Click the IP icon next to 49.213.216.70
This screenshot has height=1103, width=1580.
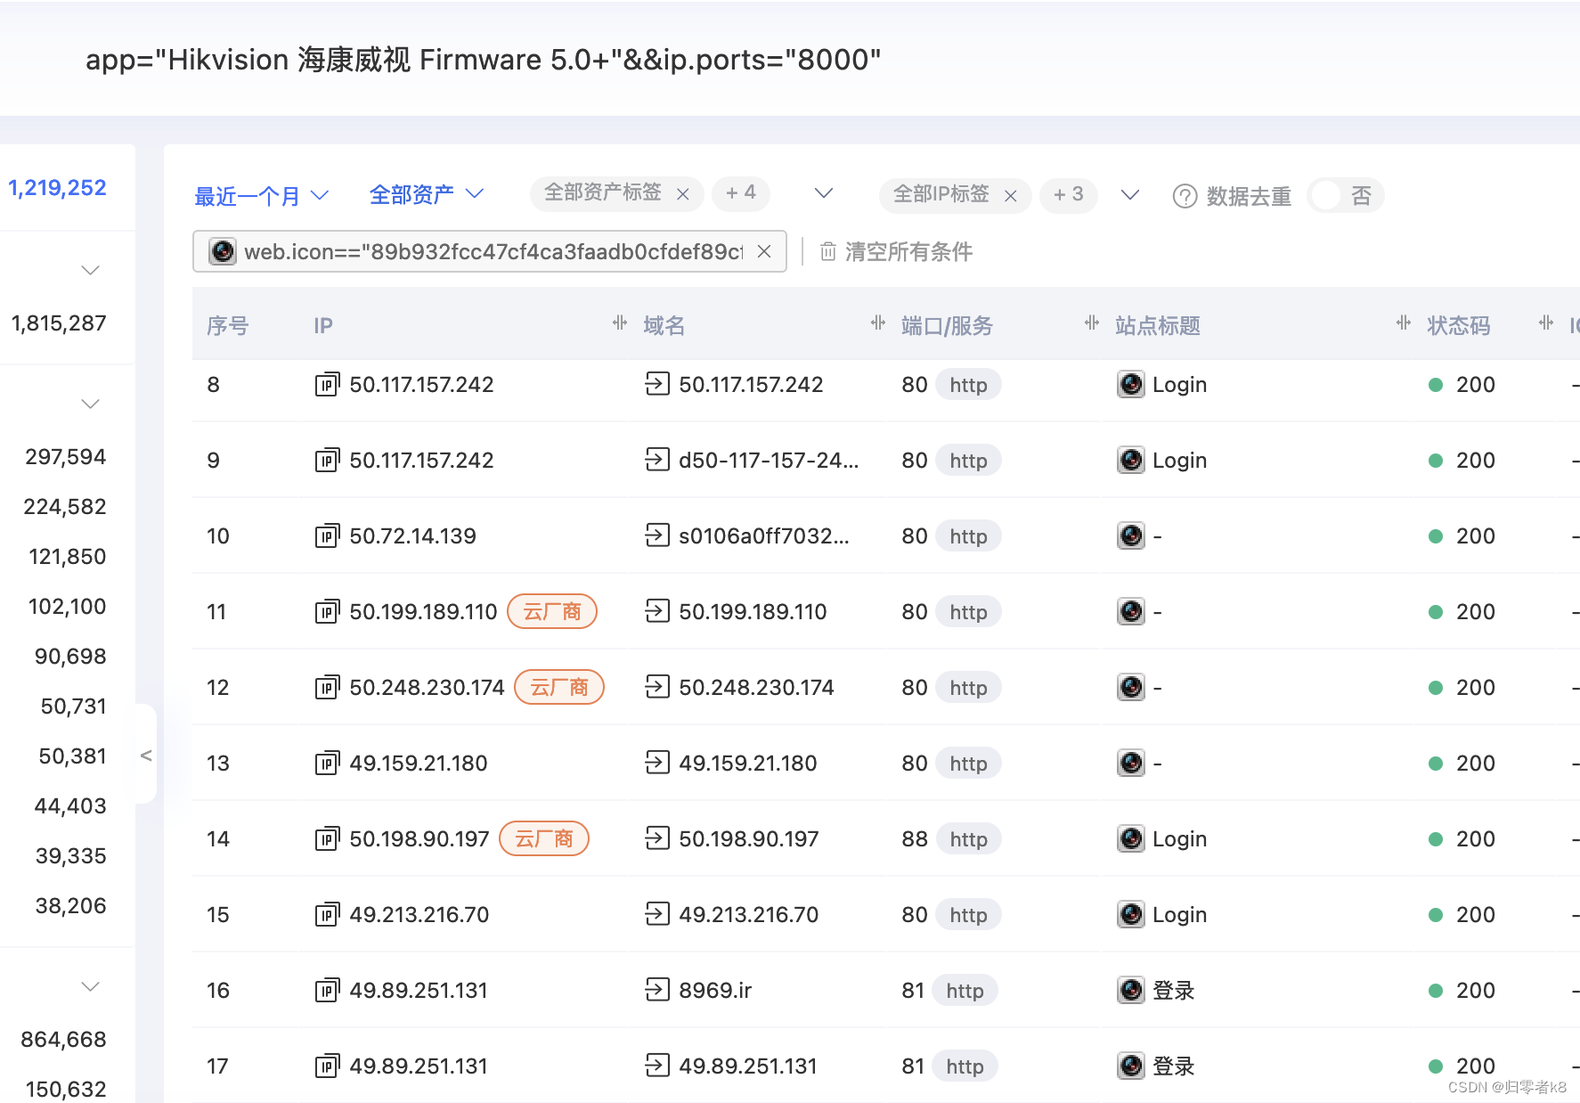point(327,915)
